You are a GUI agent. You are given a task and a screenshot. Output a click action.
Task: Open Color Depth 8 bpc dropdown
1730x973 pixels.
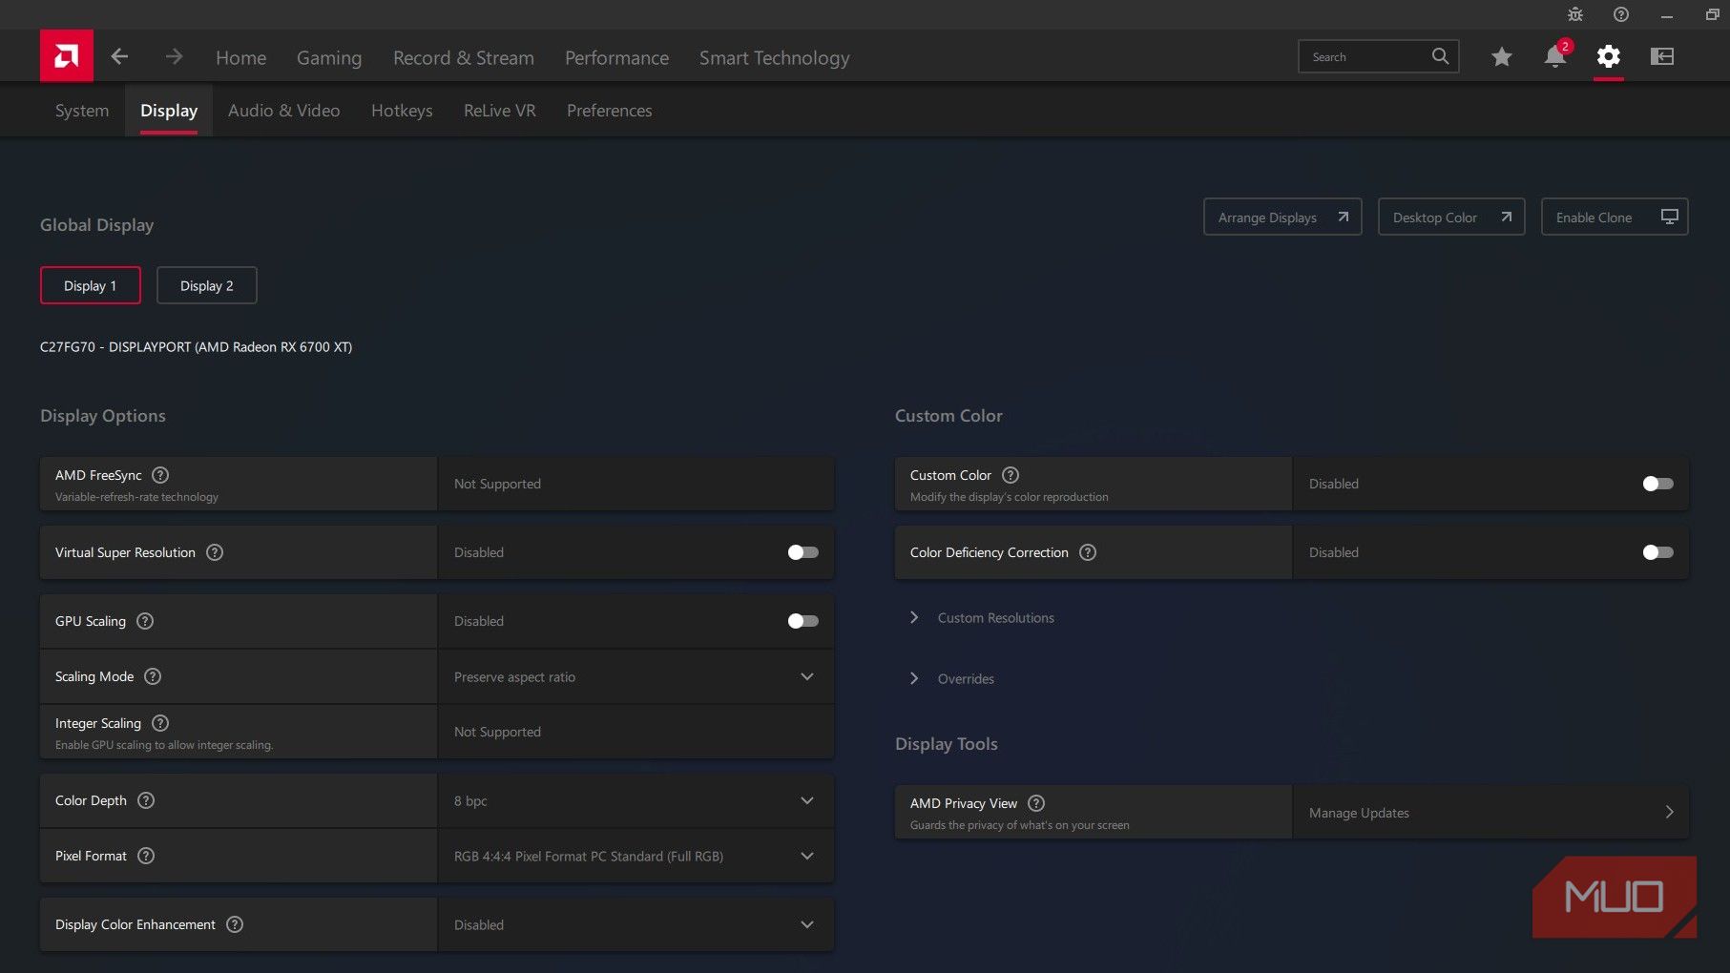click(x=636, y=800)
